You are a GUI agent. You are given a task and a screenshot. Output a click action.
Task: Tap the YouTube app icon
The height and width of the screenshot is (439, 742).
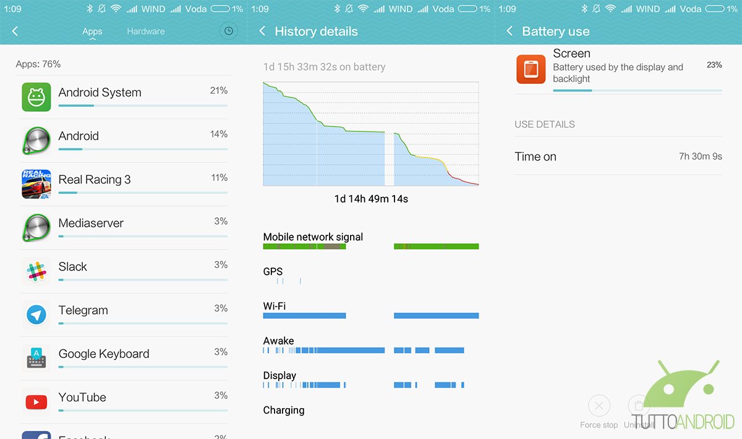click(36, 402)
